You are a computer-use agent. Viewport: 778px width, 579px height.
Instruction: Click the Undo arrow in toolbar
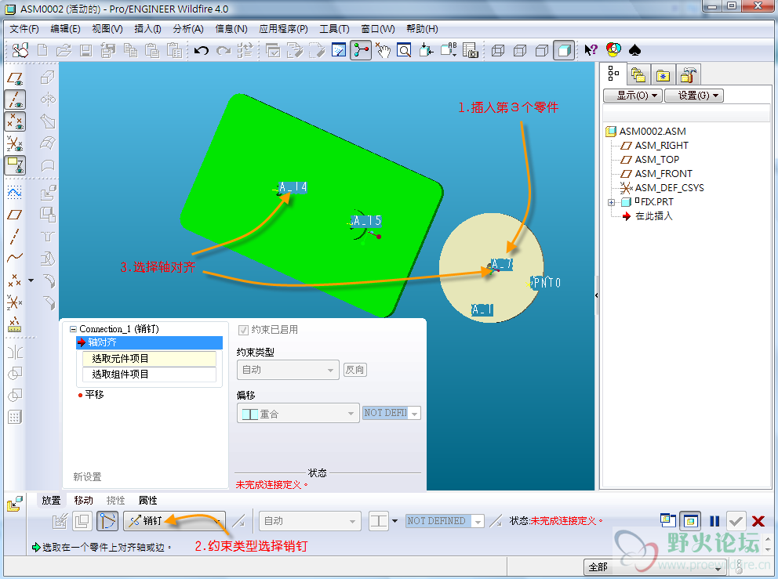(201, 50)
